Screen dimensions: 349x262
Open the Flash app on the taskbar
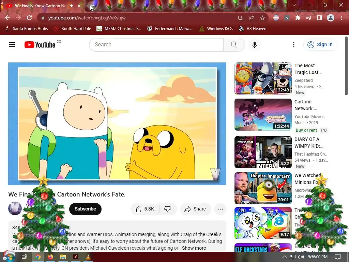[x=76, y=257]
